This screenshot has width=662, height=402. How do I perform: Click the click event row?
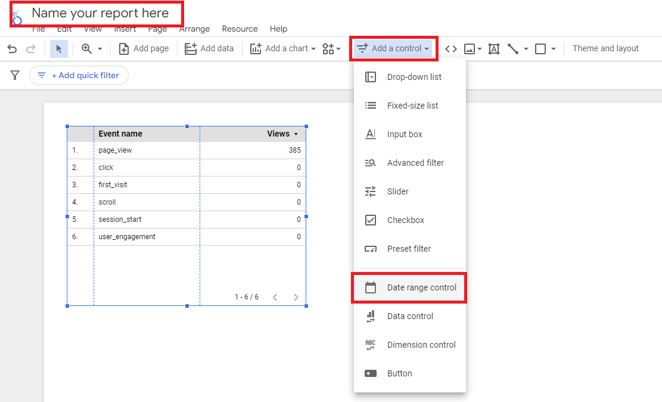coord(186,168)
